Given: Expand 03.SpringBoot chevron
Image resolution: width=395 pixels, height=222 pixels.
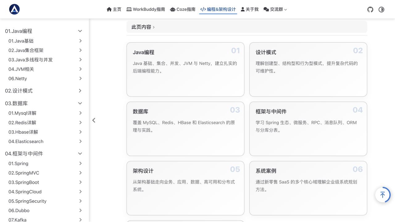Looking at the screenshot, I should coord(80,182).
